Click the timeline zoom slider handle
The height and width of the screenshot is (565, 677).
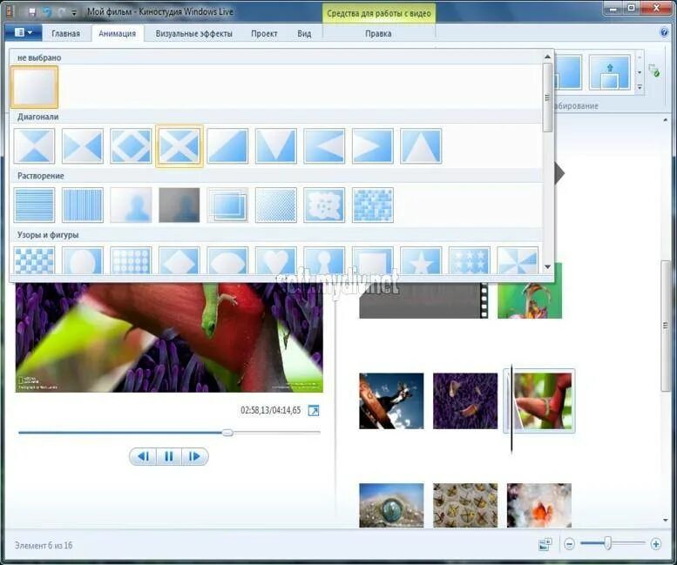[607, 543]
